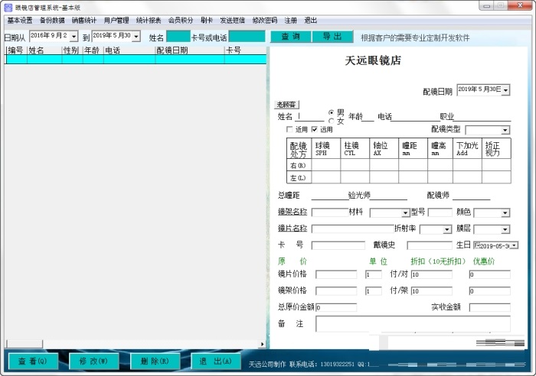Click the 镜架名称 input box
Screen dimensions: 536x376
(330, 212)
